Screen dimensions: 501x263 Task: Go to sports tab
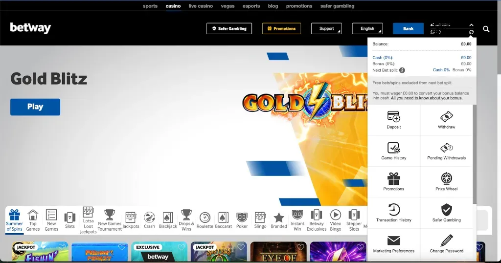coord(150,6)
